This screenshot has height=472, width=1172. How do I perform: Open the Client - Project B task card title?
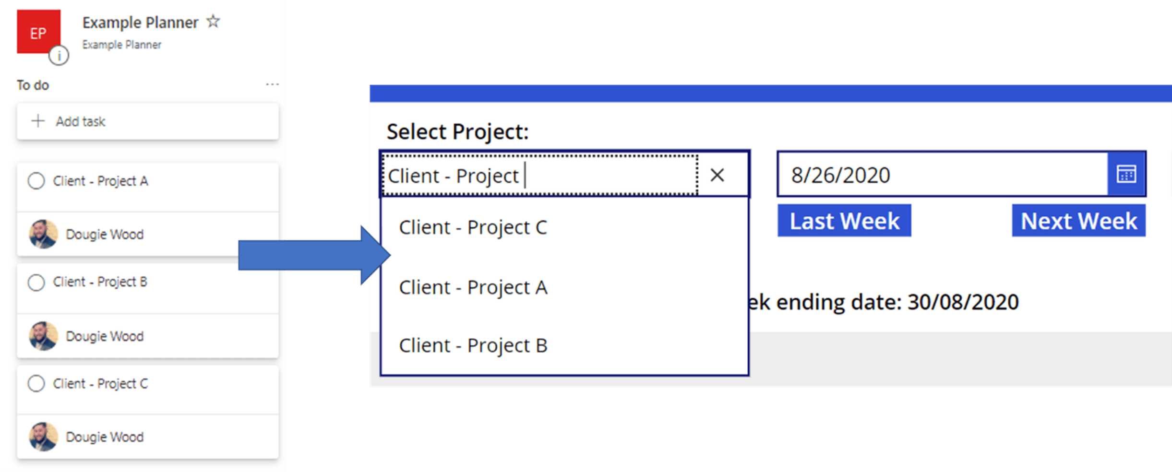[100, 282]
